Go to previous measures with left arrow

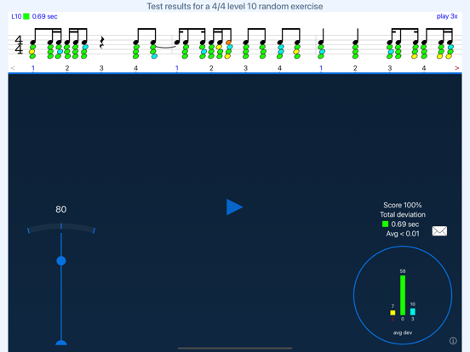click(13, 68)
